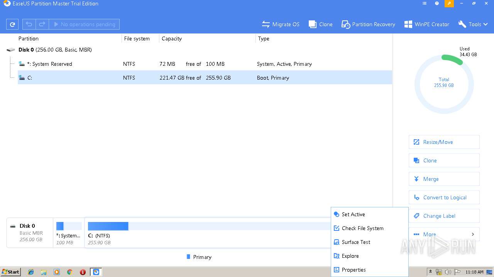Click the Action Center flag icon
Screen dimensions: 494x277
[x=457, y=272]
